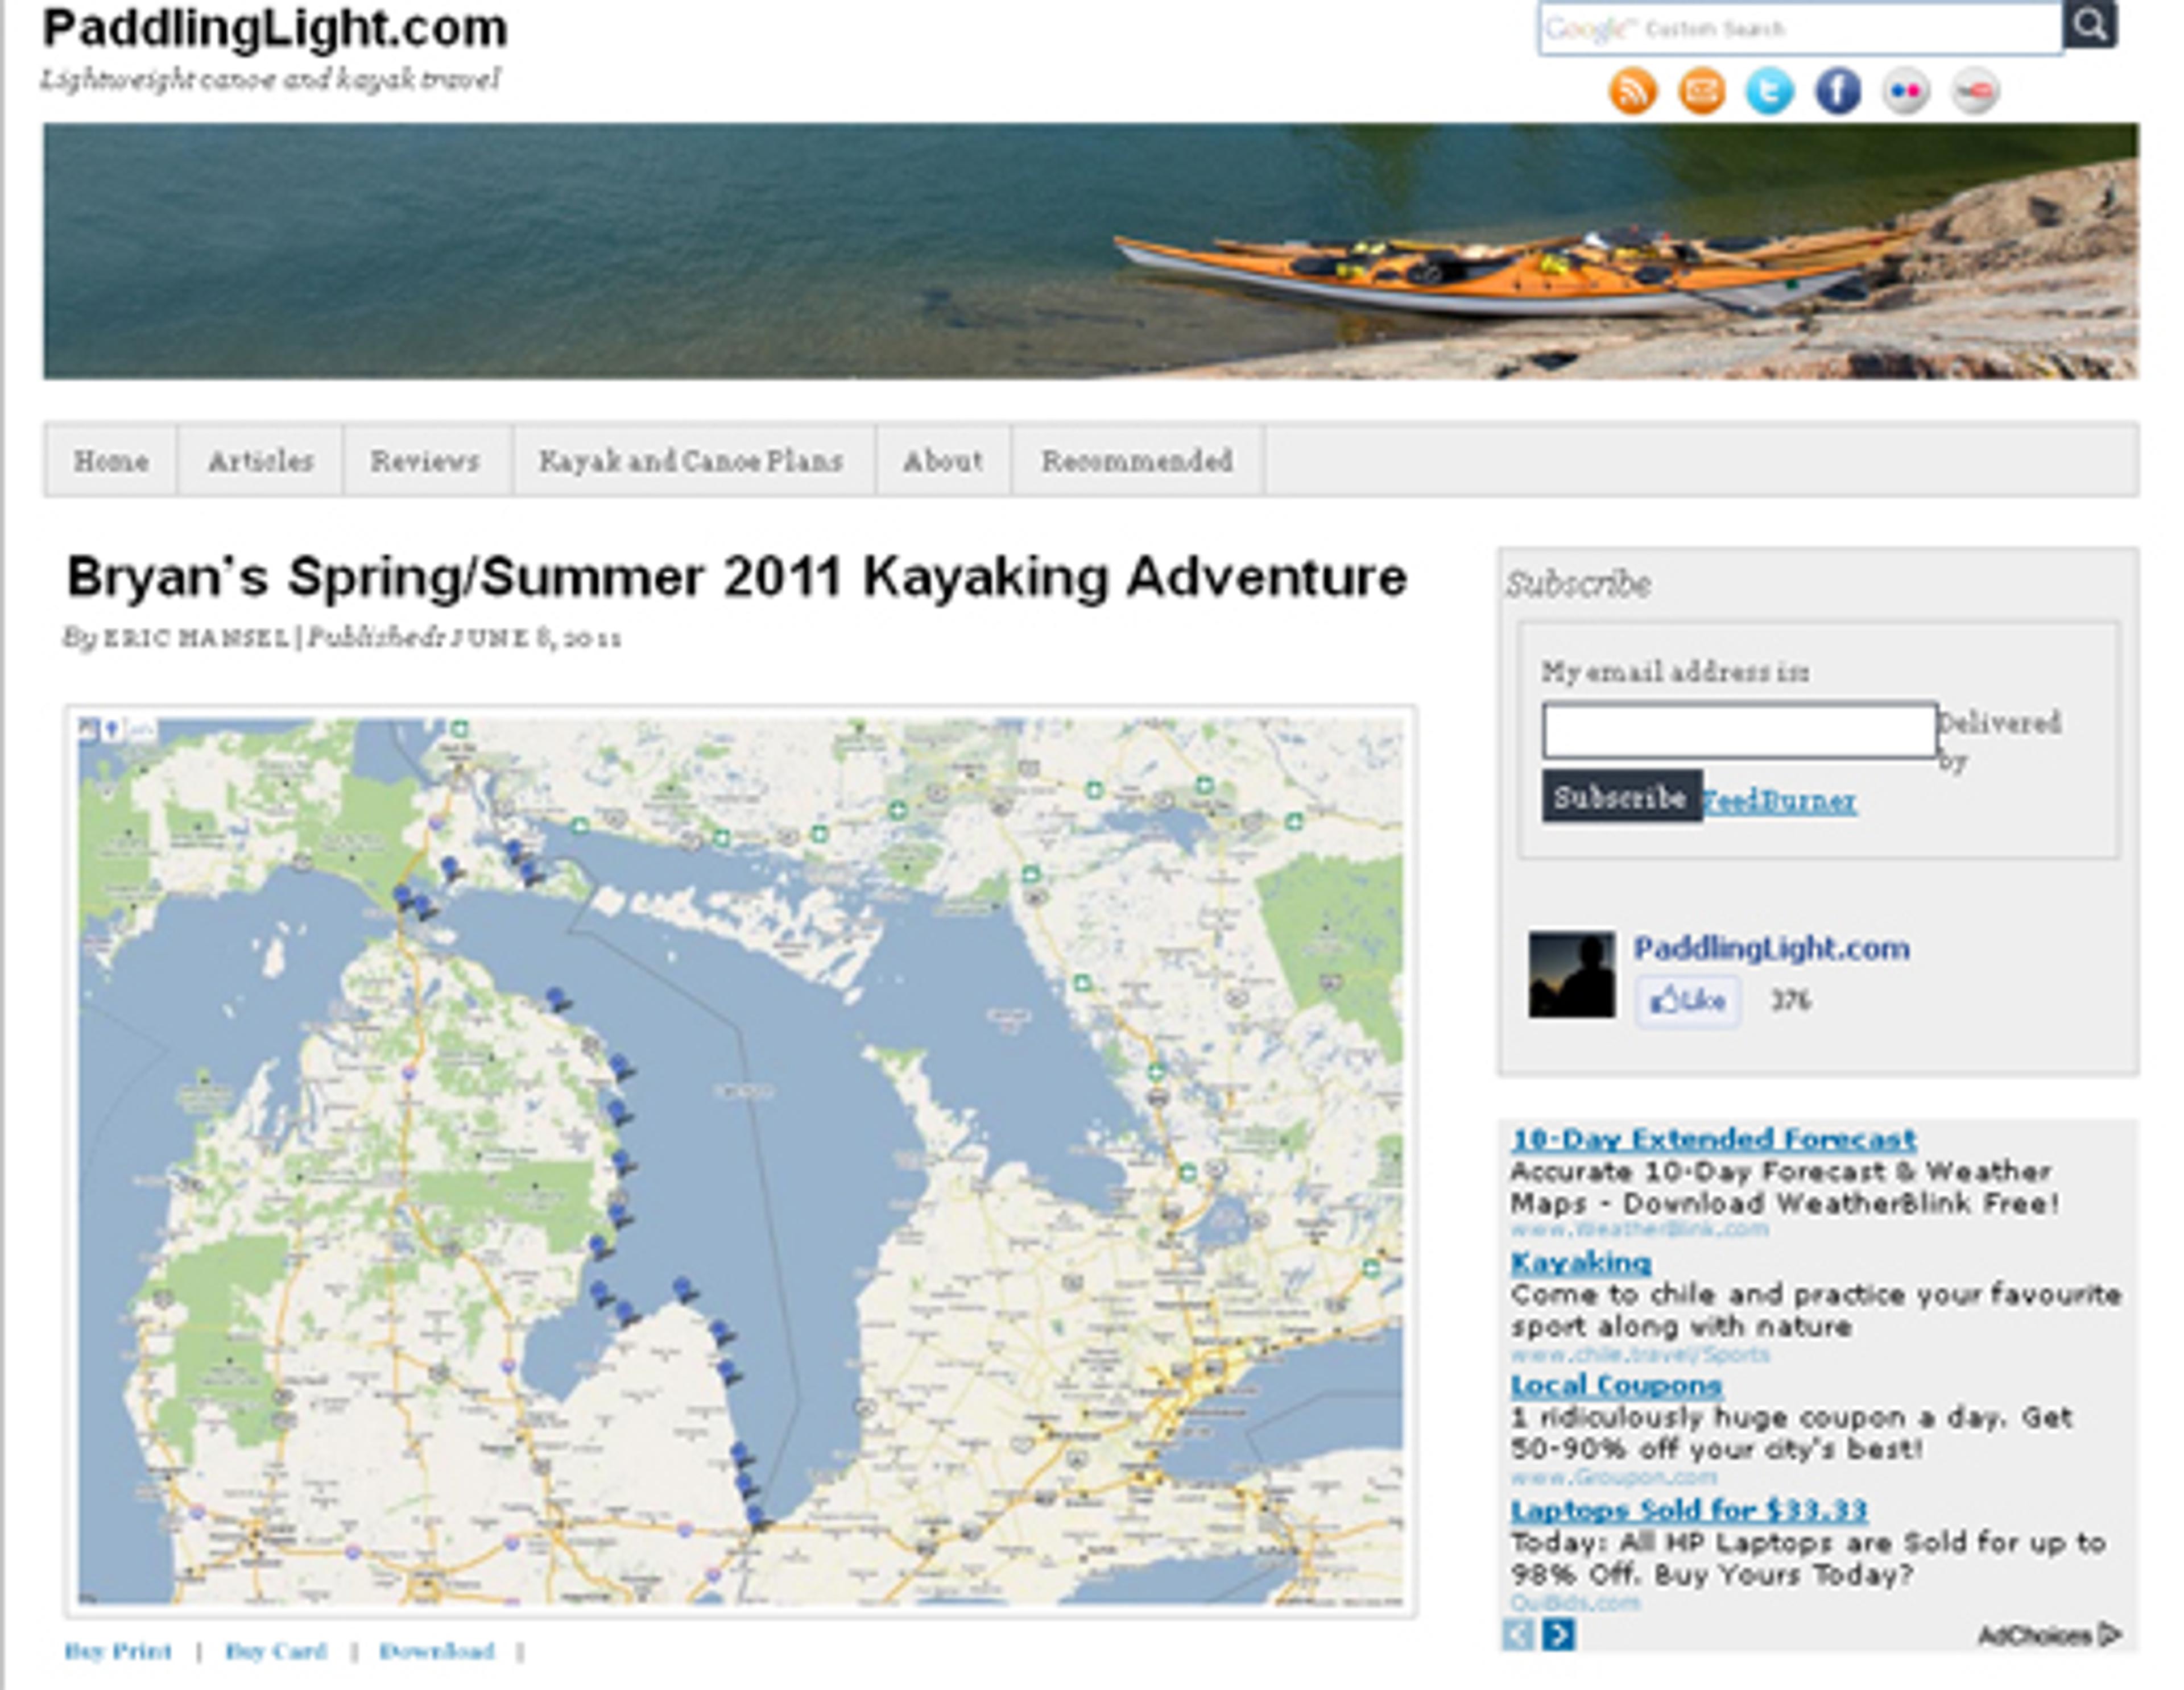This screenshot has width=2184, height=1690.
Task: Click the Subscribe button
Action: point(1620,797)
